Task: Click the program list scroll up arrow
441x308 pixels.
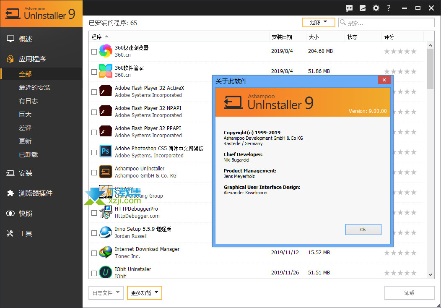Action: (x=431, y=45)
